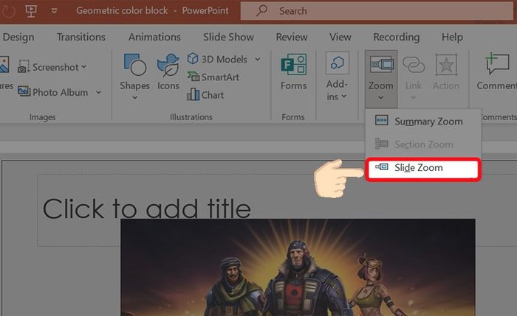Open the Design tab
Screen dimensions: 517x316
(x=18, y=37)
